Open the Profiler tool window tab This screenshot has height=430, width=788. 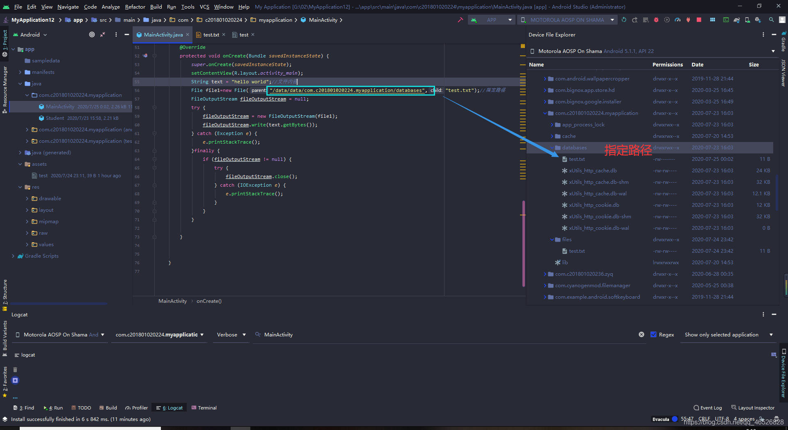pyautogui.click(x=137, y=407)
